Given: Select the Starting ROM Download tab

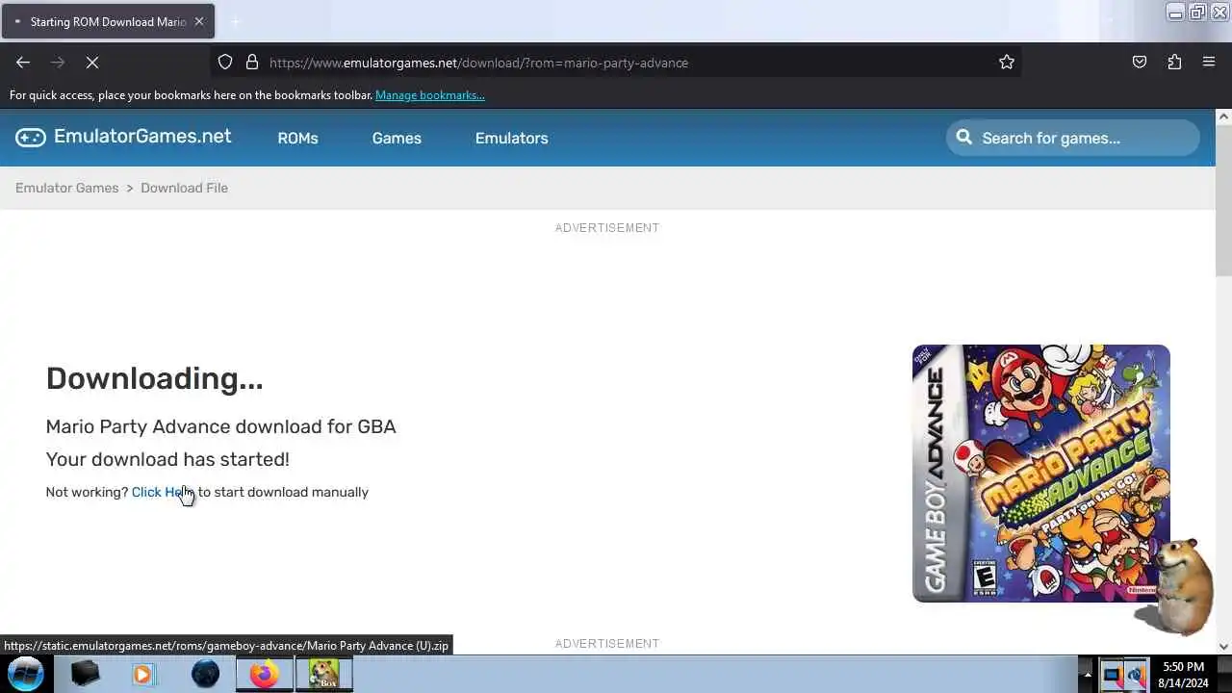Looking at the screenshot, I should (108, 21).
